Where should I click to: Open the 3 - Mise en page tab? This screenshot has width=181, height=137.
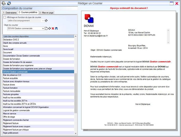pyautogui.click(x=46, y=13)
